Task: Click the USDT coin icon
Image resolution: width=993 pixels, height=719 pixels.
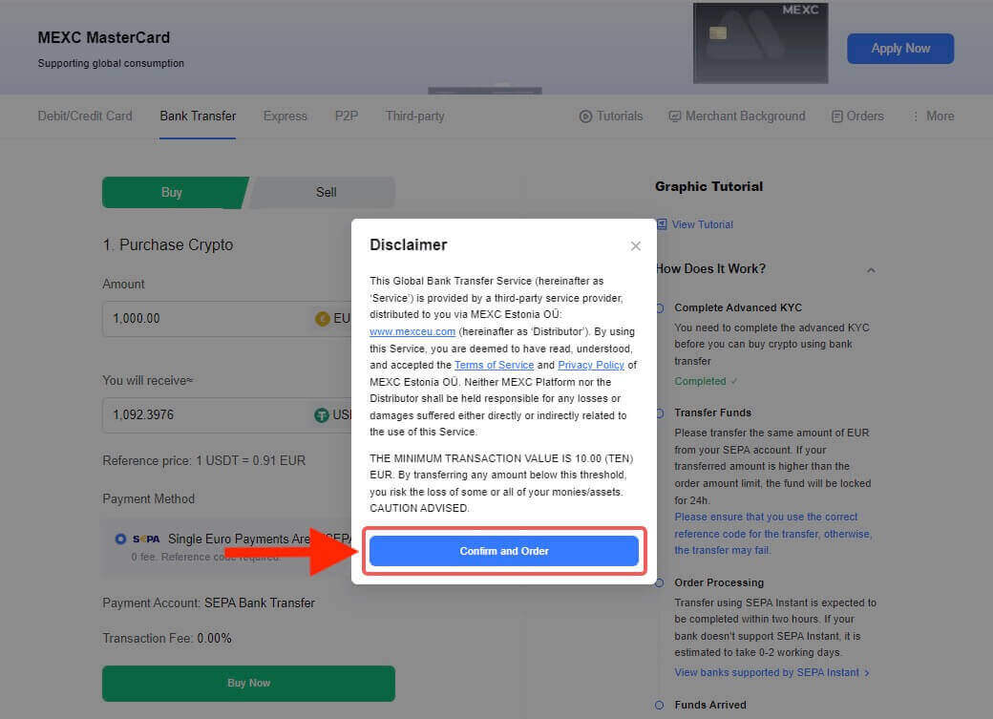Action: (322, 415)
